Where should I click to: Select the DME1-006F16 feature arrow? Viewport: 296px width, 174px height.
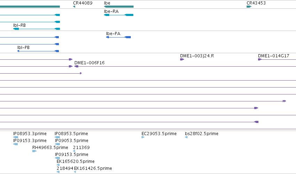[76, 66]
